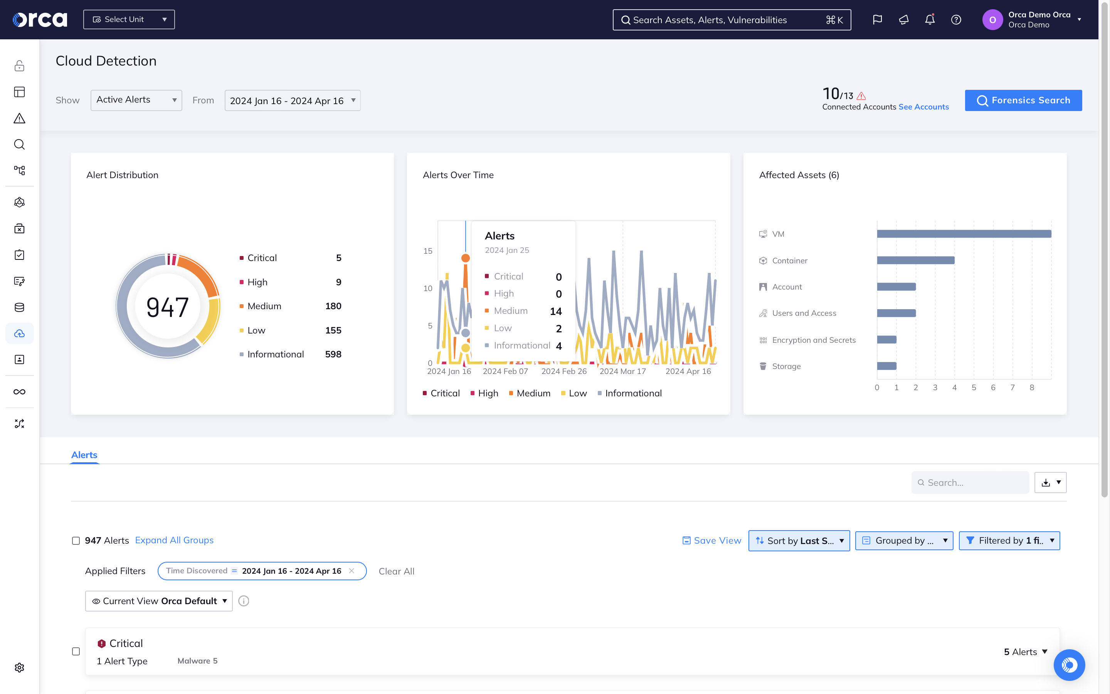Check the 947 Alerts master checkbox

pyautogui.click(x=75, y=541)
